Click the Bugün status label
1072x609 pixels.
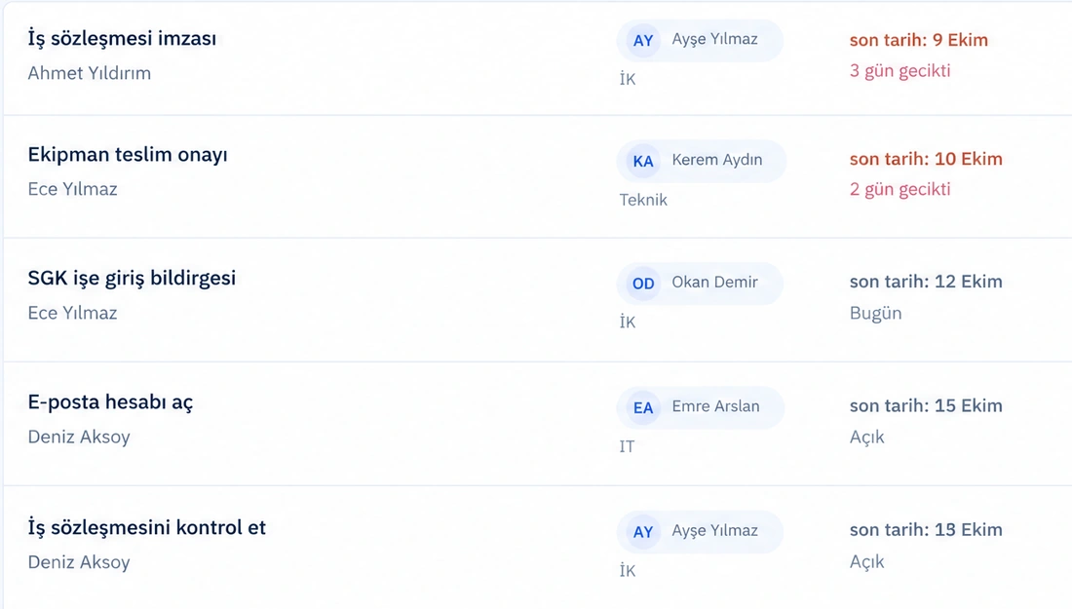tap(875, 313)
